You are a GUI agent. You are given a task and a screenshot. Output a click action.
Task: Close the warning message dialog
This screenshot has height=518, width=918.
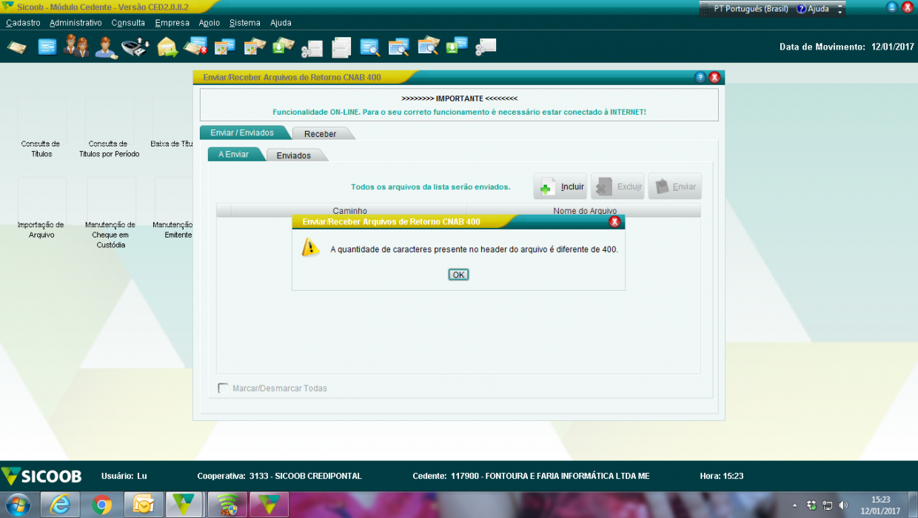[x=614, y=221]
